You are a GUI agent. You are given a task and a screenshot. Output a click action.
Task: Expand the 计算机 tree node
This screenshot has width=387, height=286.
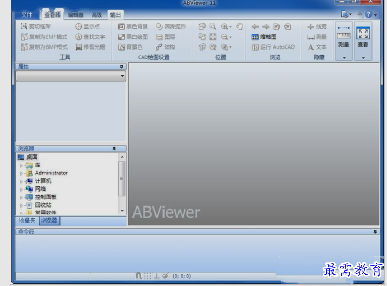(x=21, y=182)
